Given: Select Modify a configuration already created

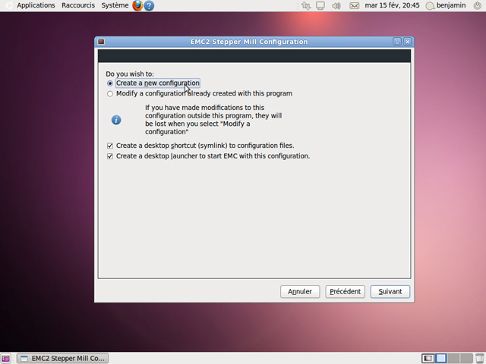Looking at the screenshot, I should point(200,93).
